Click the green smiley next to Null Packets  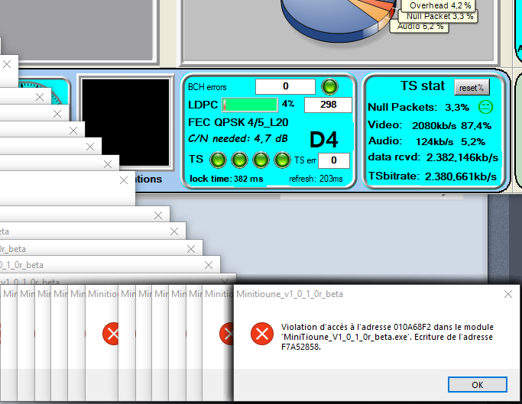click(485, 107)
